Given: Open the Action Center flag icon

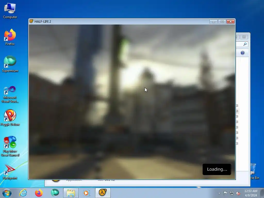Looking at the screenshot, I should click(x=225, y=193).
